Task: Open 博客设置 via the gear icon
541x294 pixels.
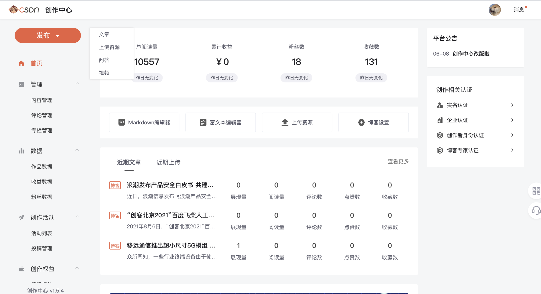Action: click(361, 122)
